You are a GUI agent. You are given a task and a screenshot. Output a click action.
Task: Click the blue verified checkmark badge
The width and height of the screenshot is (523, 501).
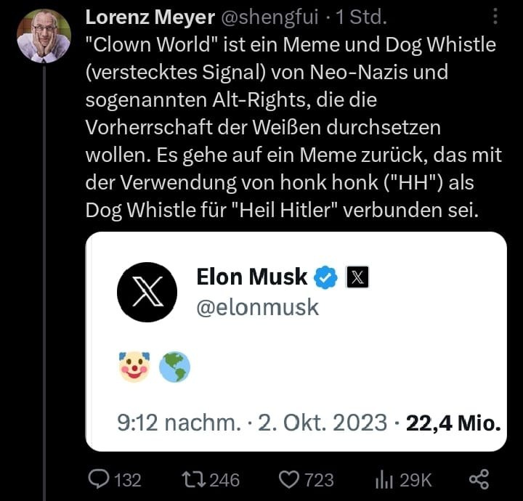point(325,277)
